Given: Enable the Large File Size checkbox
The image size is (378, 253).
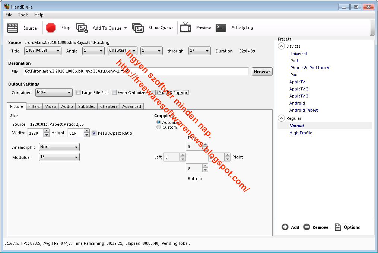Looking at the screenshot, I should [x=78, y=93].
